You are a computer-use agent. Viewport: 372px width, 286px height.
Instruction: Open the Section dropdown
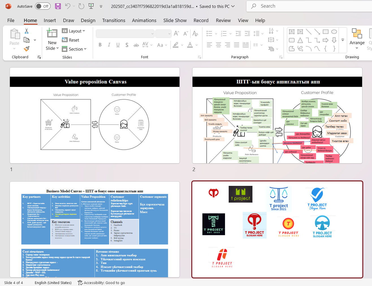(74, 49)
